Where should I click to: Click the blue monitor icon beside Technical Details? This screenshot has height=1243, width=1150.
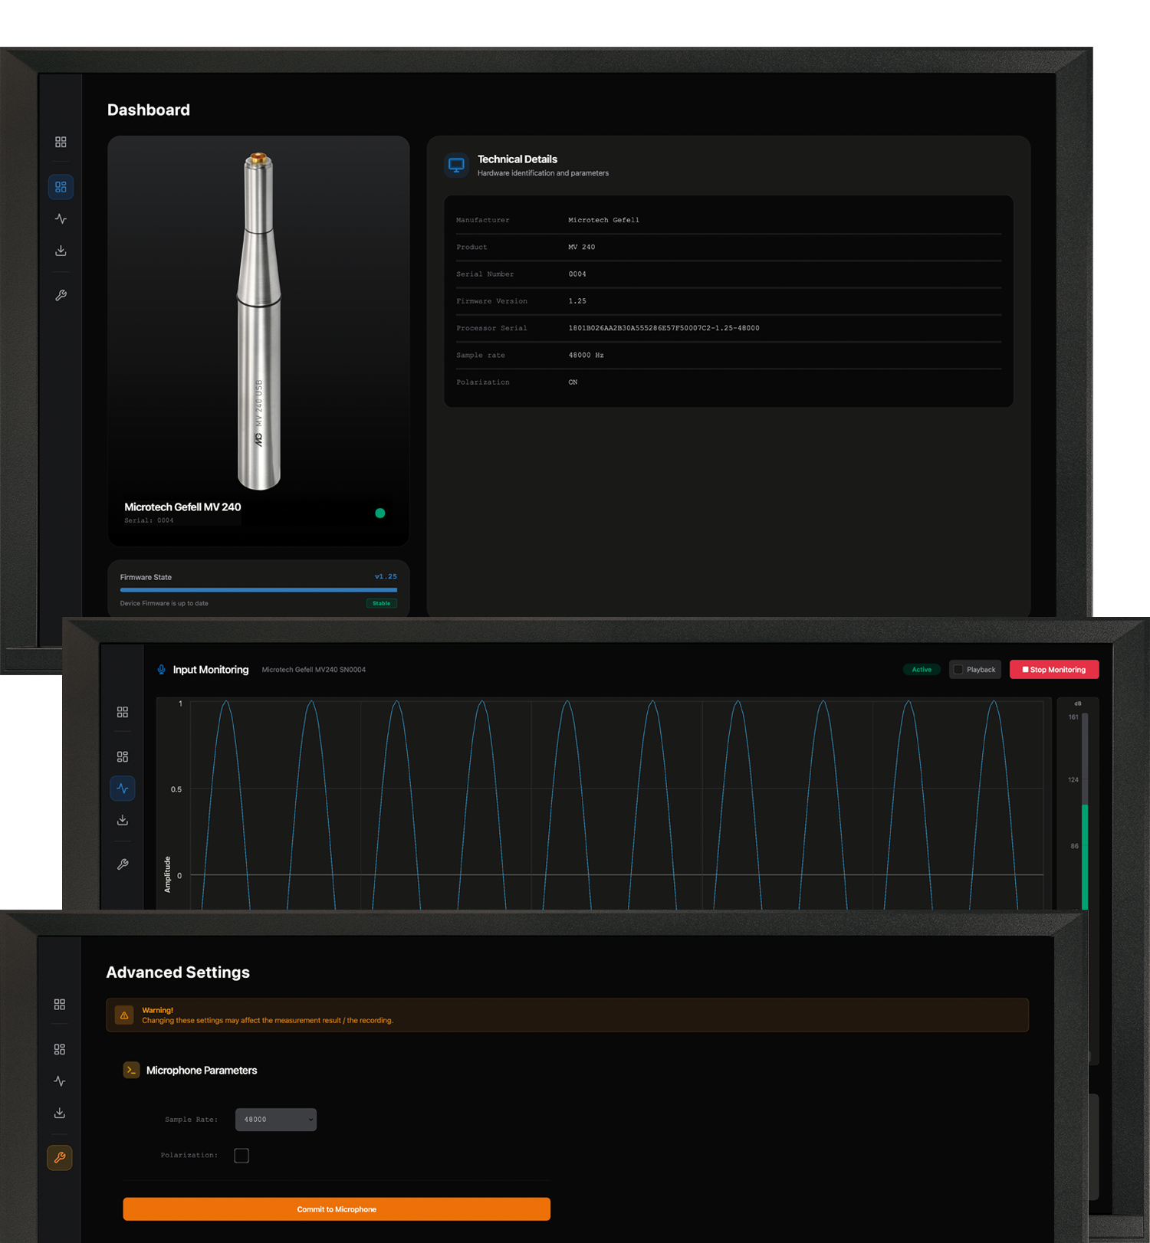[x=456, y=165]
